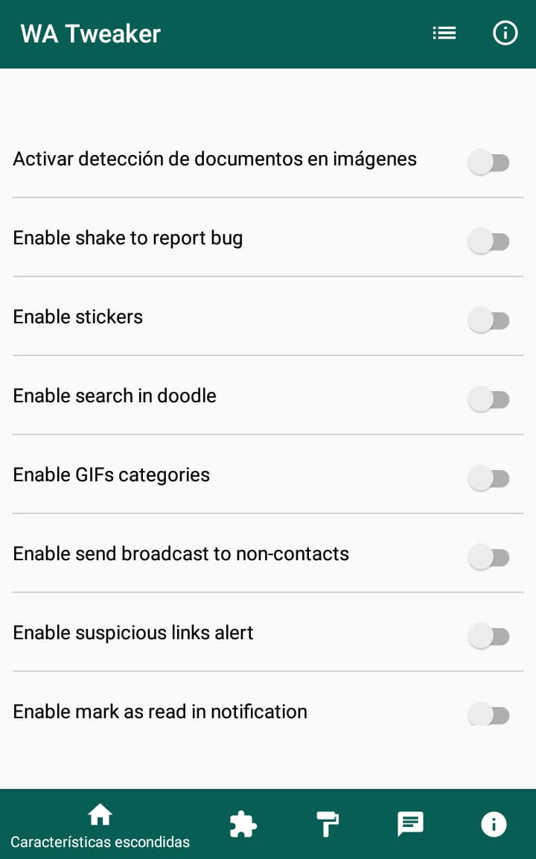Switch on Enable GIFs categories

(488, 478)
